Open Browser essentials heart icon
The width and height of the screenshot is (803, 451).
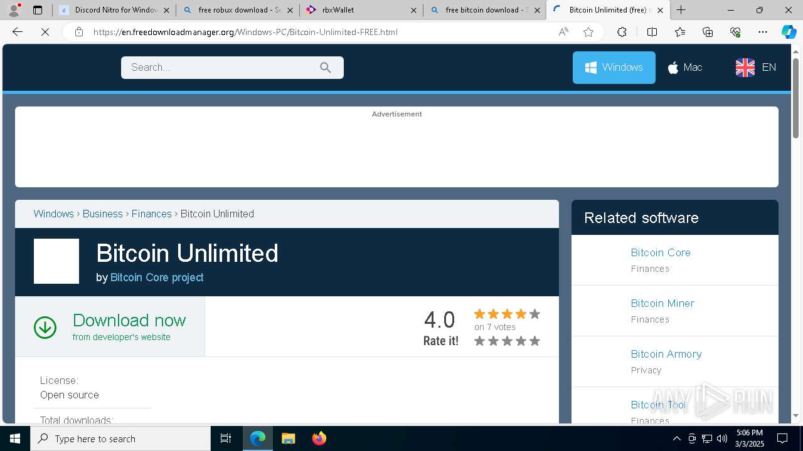[x=735, y=32]
